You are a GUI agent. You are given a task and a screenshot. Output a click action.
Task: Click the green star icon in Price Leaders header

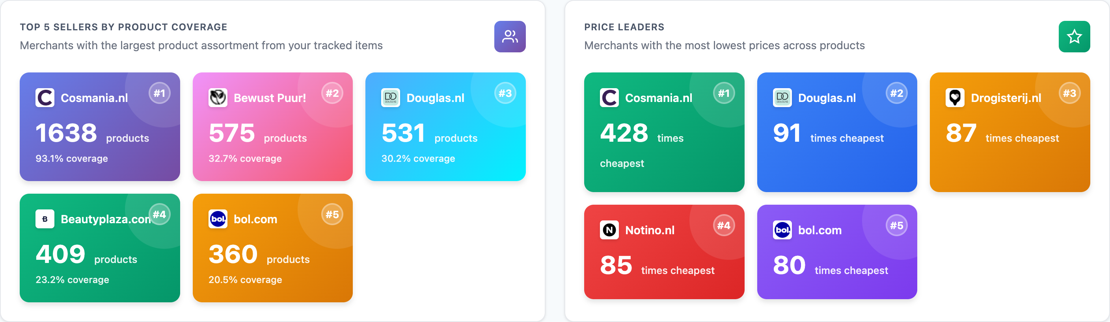1074,37
